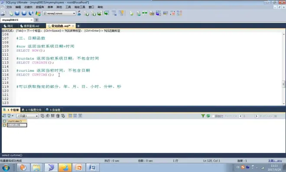Click the next page arrow button

pyautogui.click(x=257, y=116)
